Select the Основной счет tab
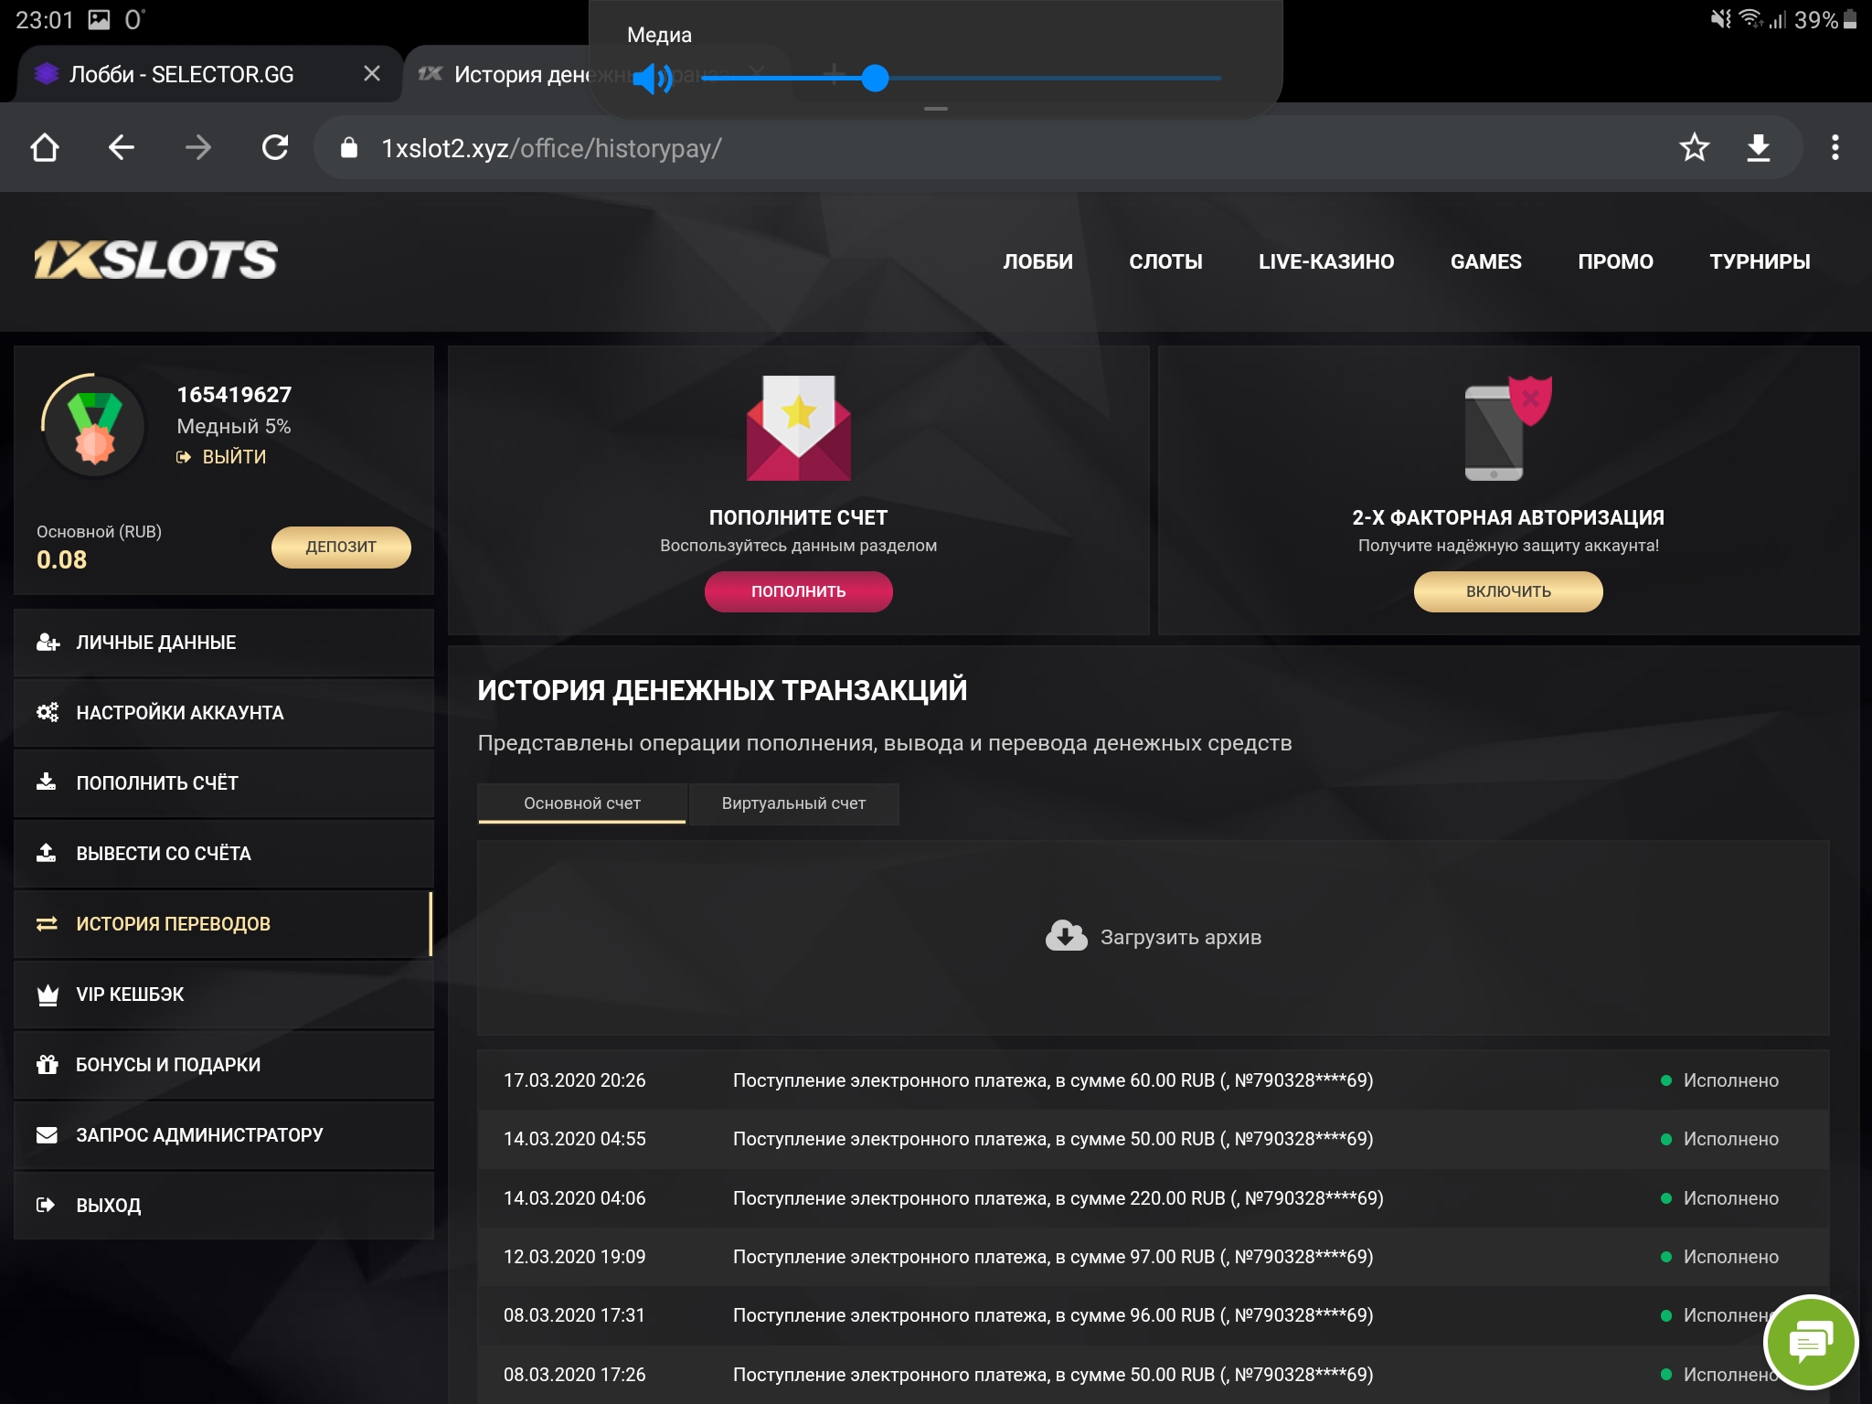The height and width of the screenshot is (1404, 1872). 581,803
